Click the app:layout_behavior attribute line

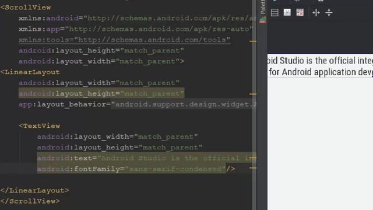tap(138, 104)
